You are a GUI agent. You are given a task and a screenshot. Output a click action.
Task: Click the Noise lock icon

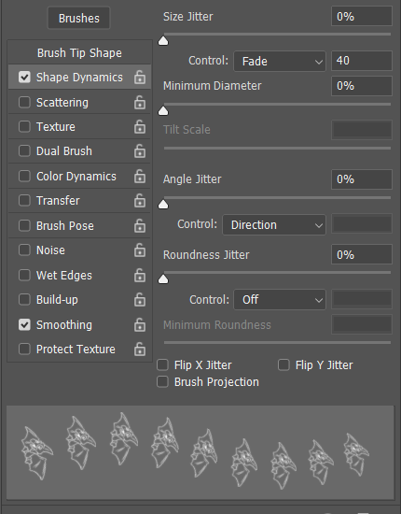(x=140, y=250)
